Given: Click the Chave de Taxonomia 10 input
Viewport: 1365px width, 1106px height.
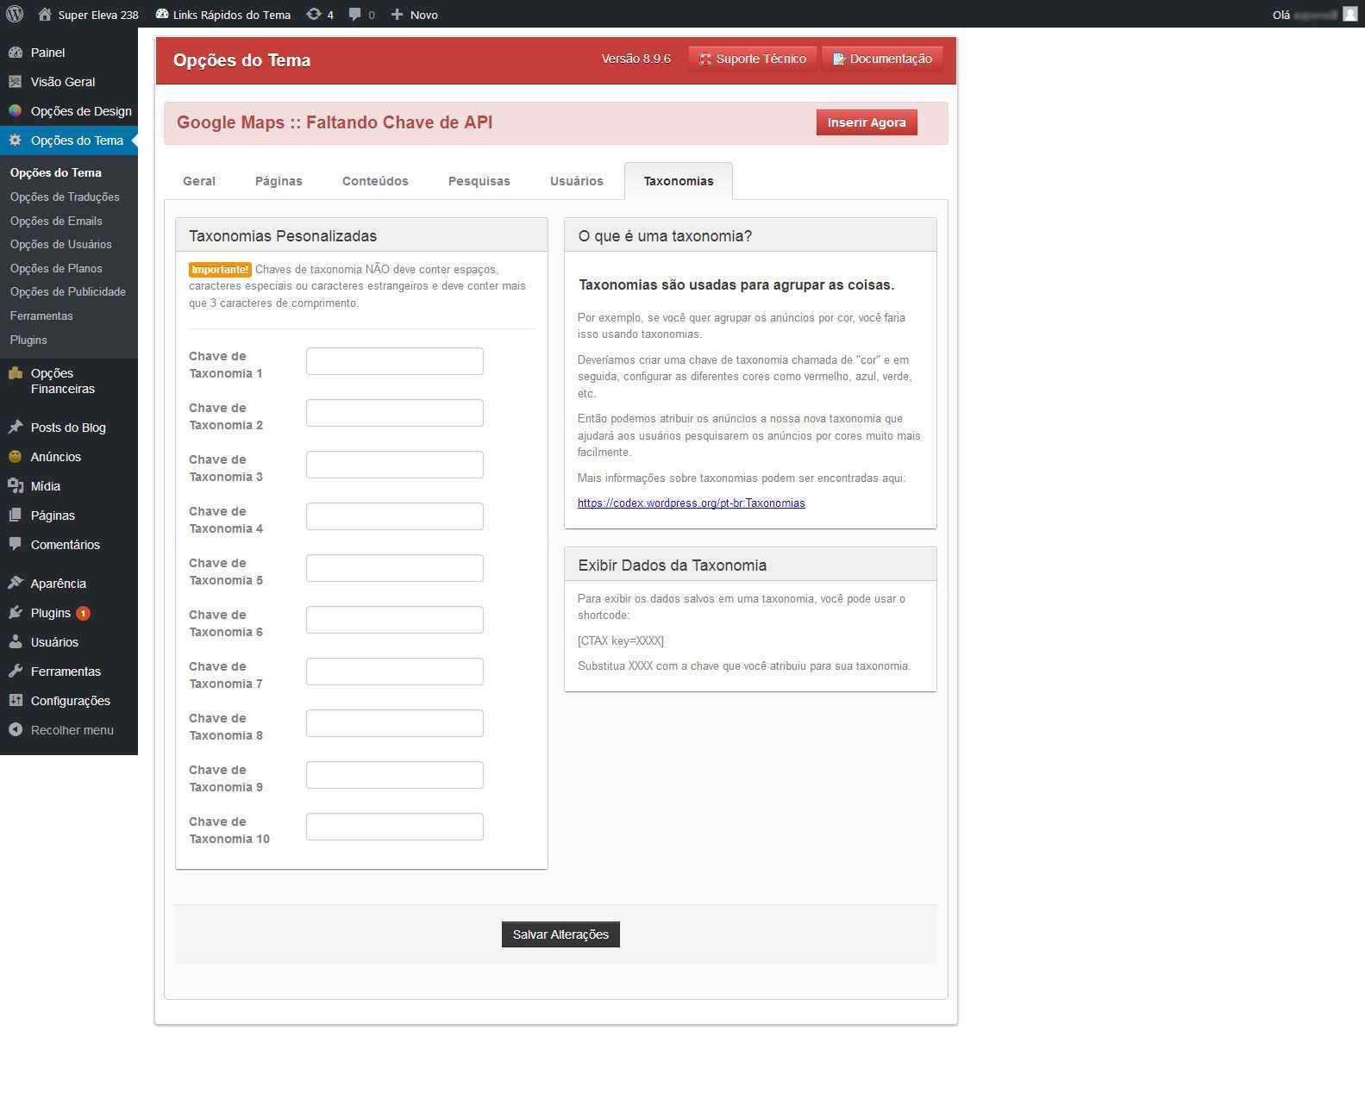Looking at the screenshot, I should tap(394, 827).
